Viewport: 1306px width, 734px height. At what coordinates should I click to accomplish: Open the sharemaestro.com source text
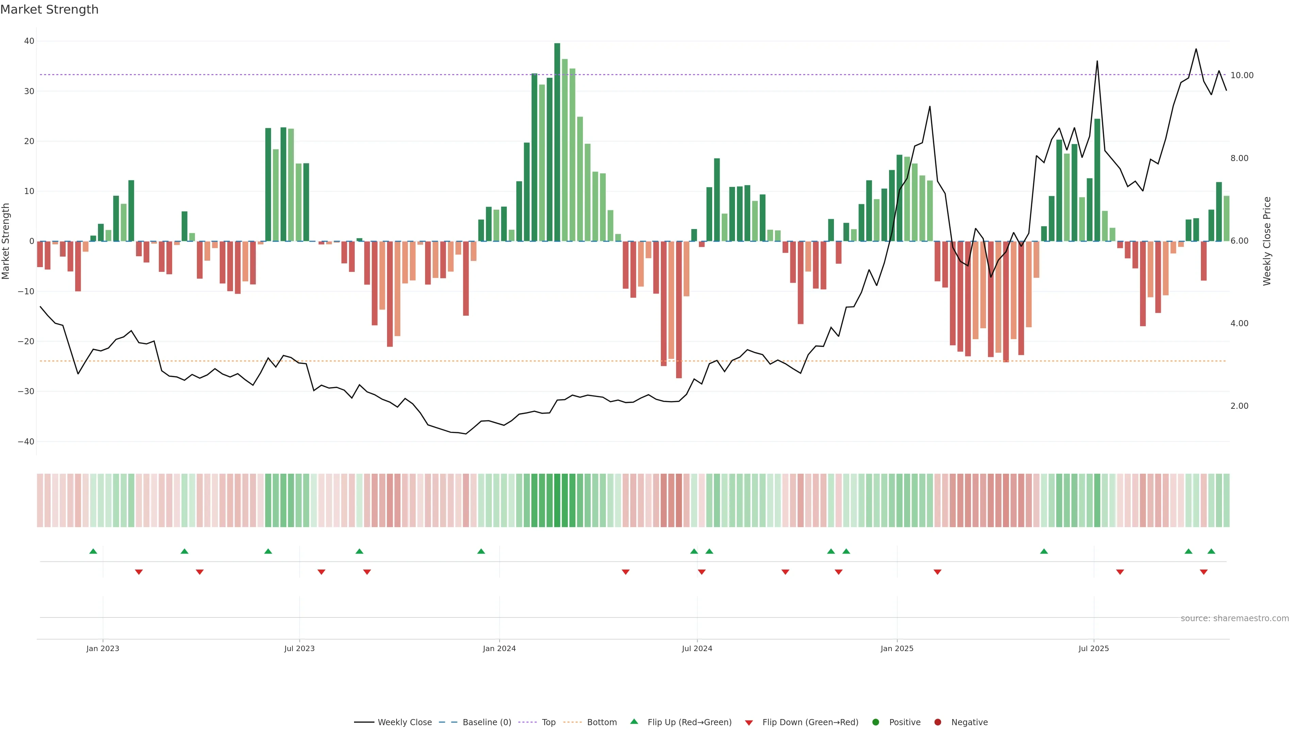pyautogui.click(x=1235, y=618)
